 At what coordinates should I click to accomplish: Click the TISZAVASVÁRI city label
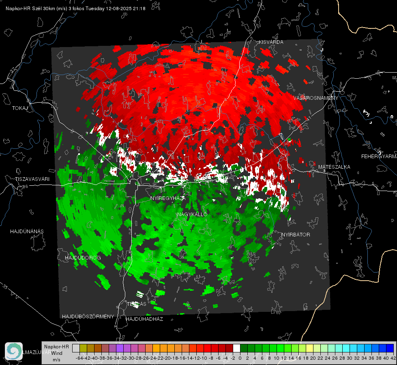(32, 179)
